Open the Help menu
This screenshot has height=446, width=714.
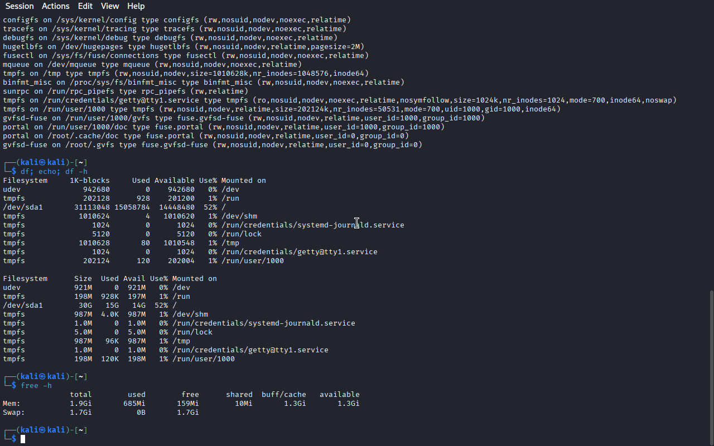coord(136,6)
